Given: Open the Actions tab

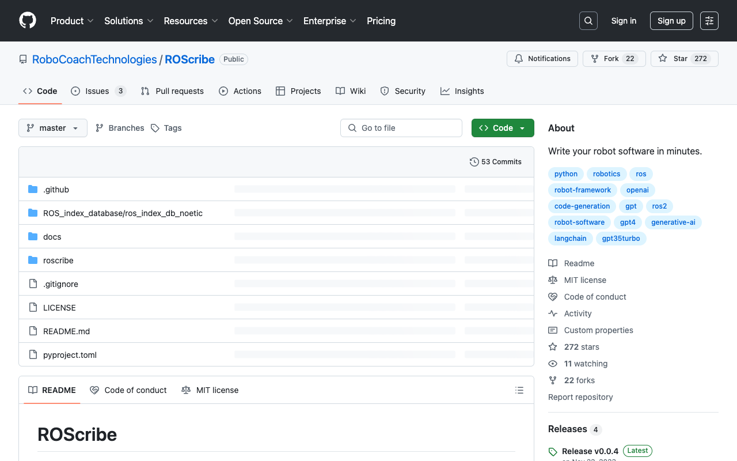Looking at the screenshot, I should coord(240,91).
